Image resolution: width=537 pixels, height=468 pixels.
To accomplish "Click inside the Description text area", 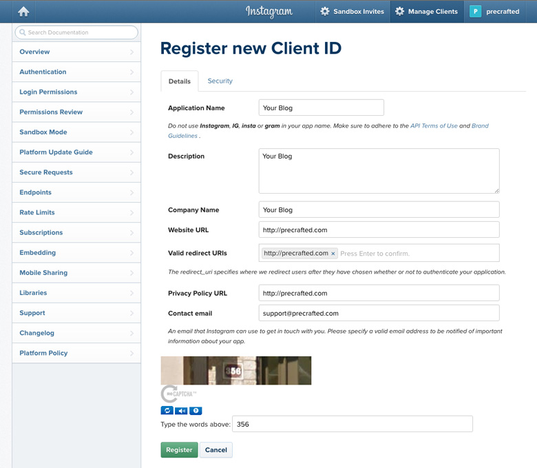I will (x=379, y=171).
